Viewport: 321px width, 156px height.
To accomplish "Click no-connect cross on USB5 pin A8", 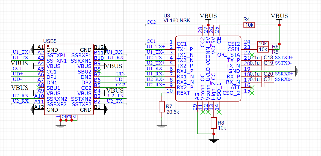I will [39, 87].
